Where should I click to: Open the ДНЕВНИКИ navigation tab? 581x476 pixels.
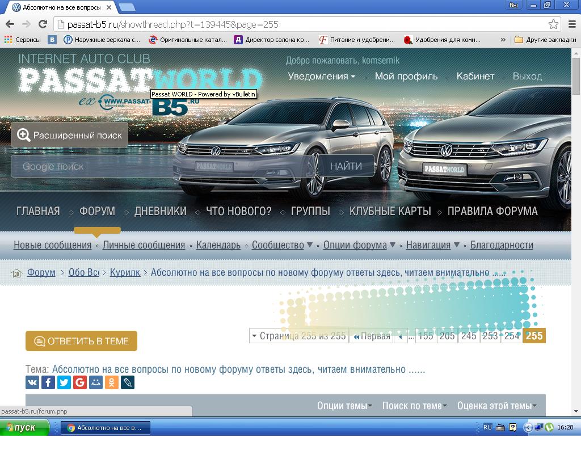pyautogui.click(x=160, y=211)
